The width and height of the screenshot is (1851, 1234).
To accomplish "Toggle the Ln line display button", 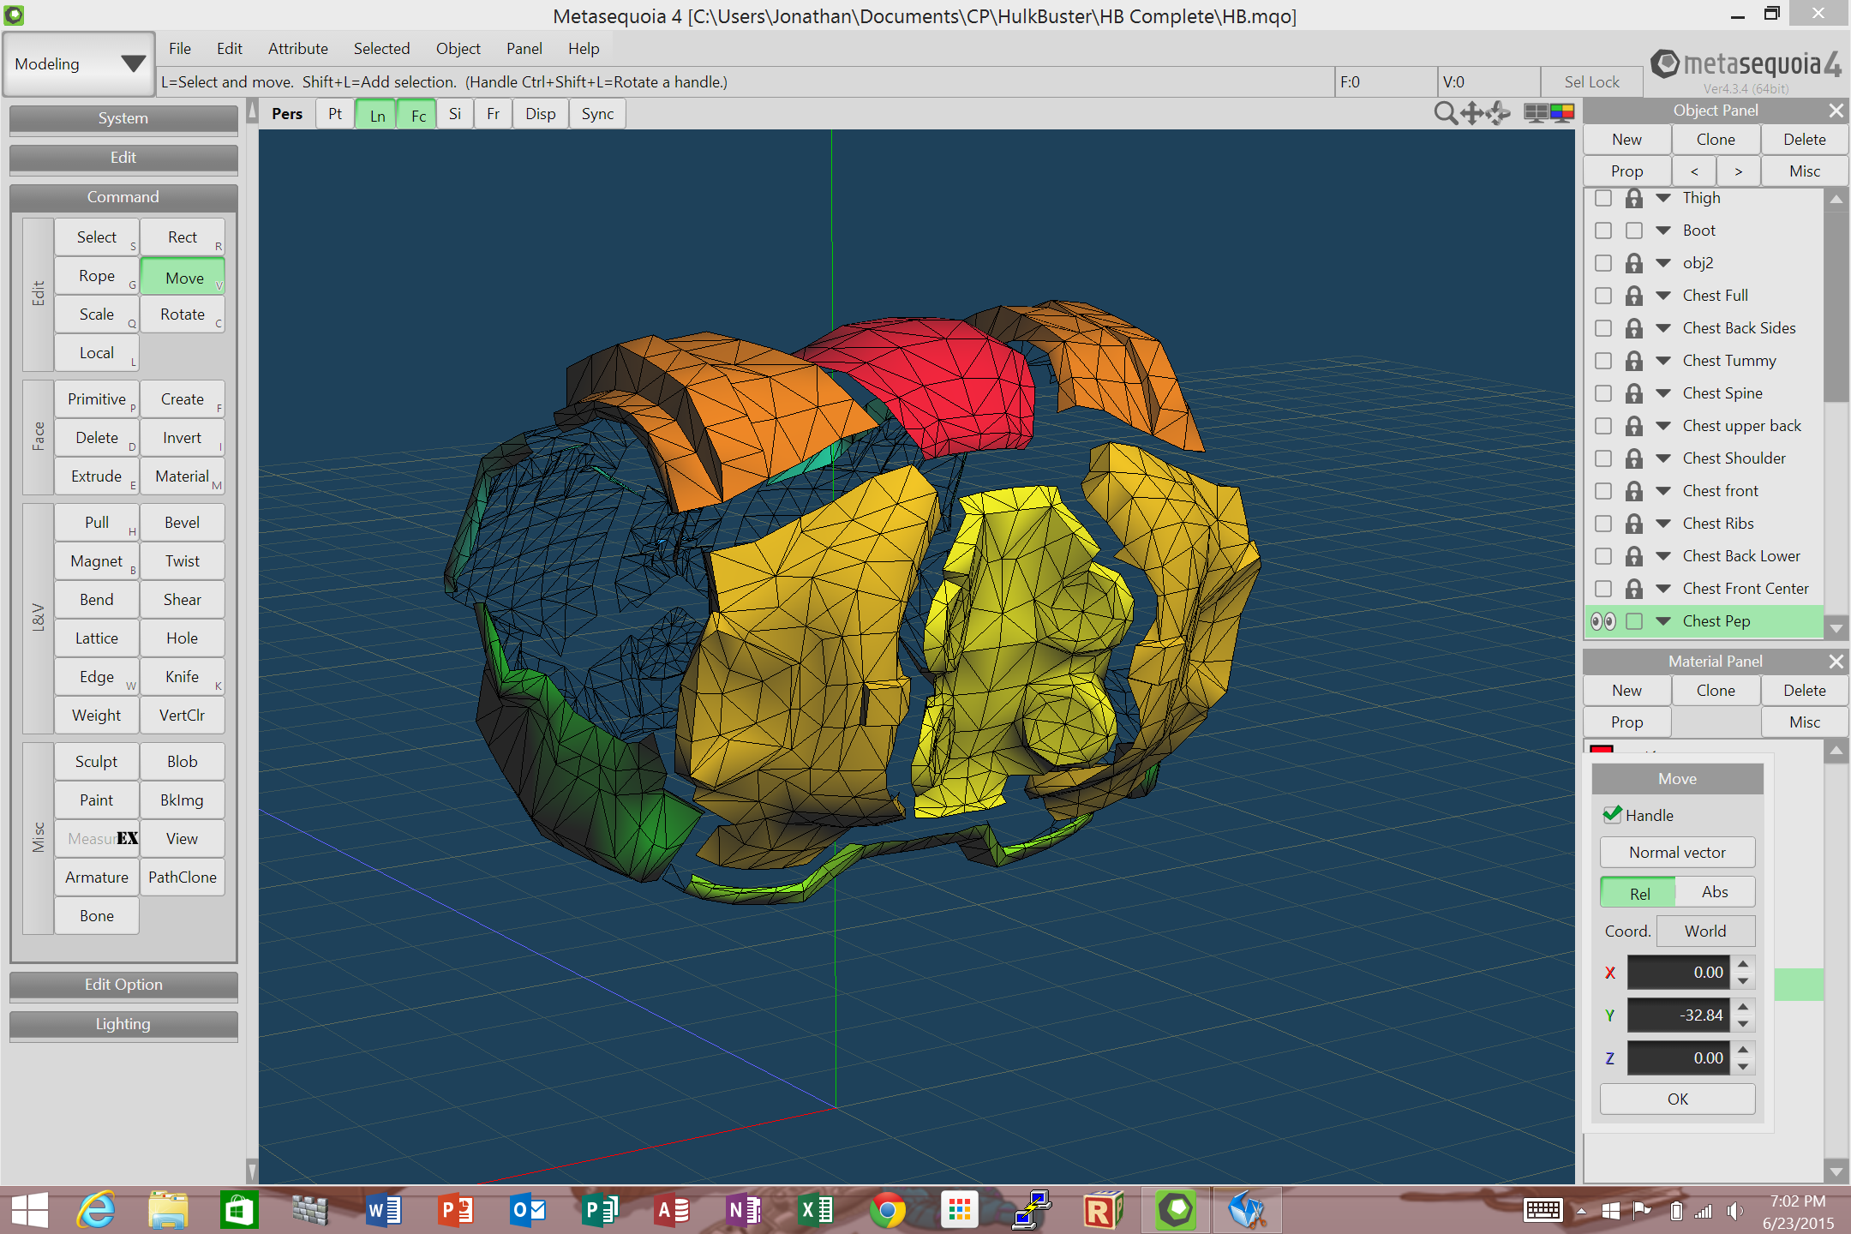I will [377, 115].
